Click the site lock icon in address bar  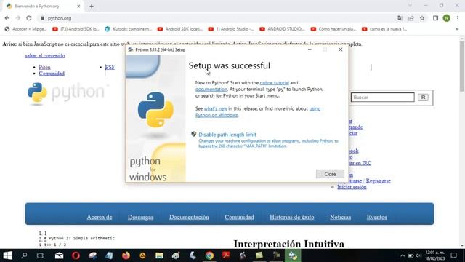pos(42,18)
